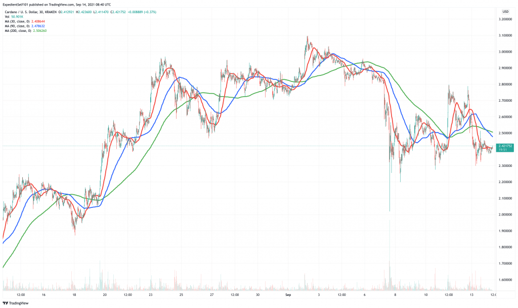518x308 pixels.
Task: Click the 2.600000 price axis label
Action: (x=505, y=117)
